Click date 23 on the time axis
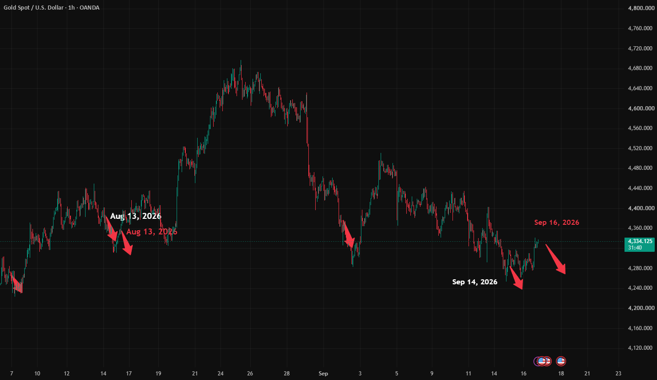This screenshot has width=657, height=380. pos(619,373)
